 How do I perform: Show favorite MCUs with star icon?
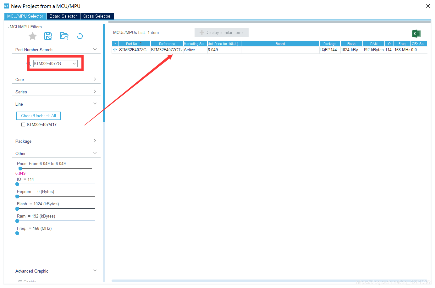click(33, 36)
